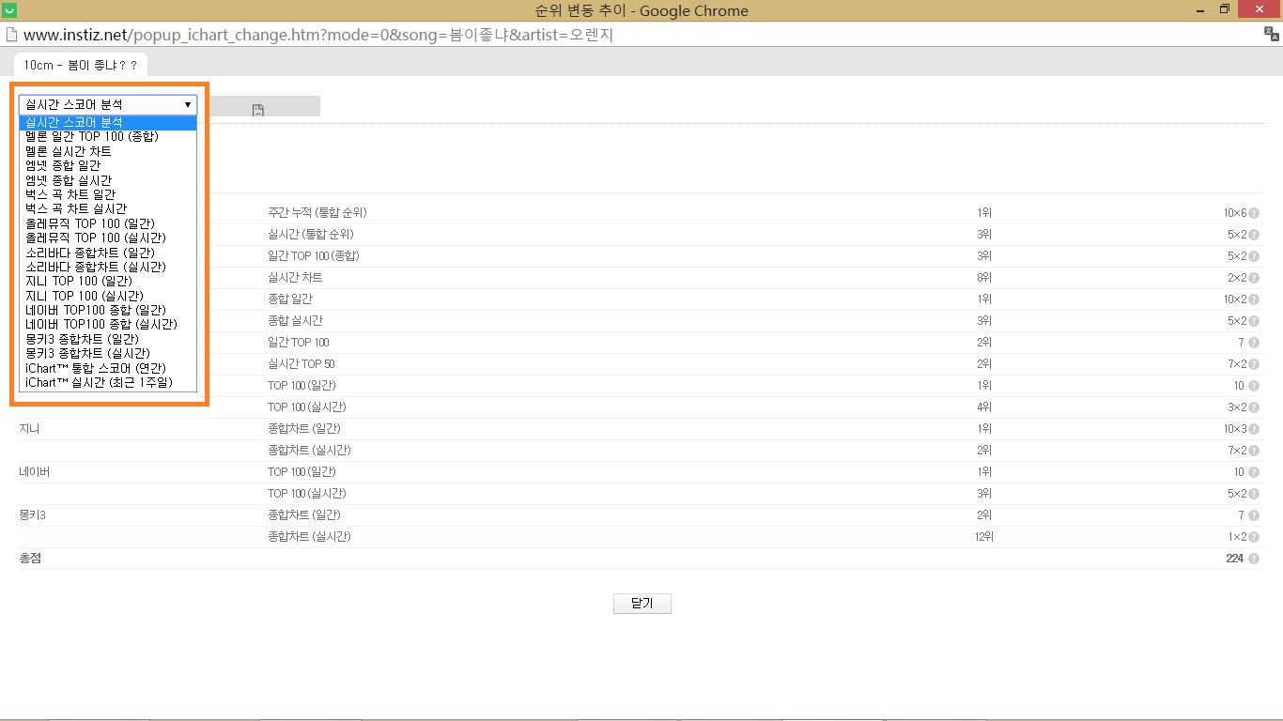1283x721 pixels.
Task: Collapse the 실시간 스코어 분석 dropdown box
Action: point(108,104)
